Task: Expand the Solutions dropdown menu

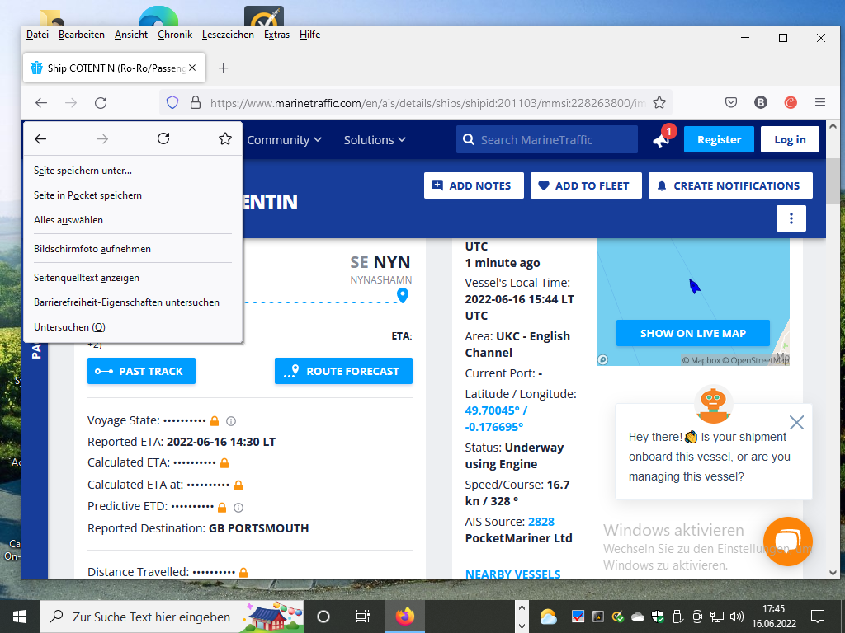Action: point(375,140)
